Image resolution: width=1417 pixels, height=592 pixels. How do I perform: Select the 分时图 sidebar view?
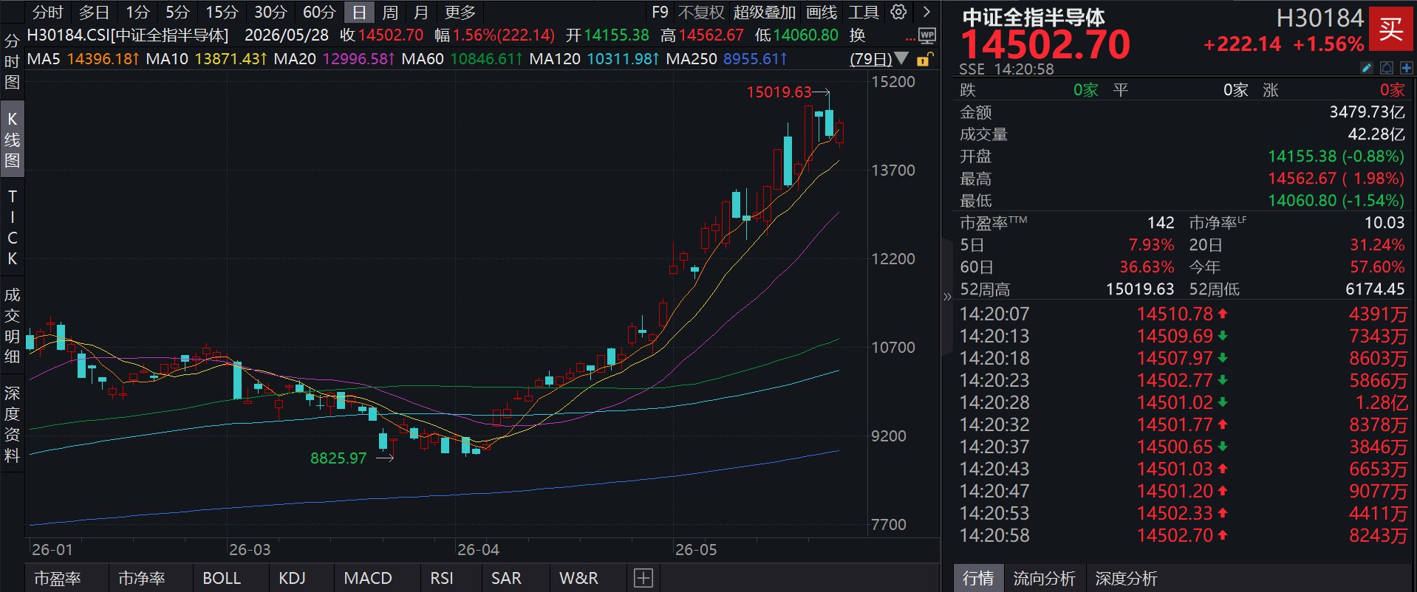pos(12,61)
